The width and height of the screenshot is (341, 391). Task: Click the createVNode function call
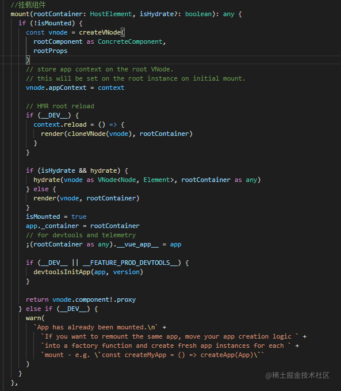[x=99, y=32]
